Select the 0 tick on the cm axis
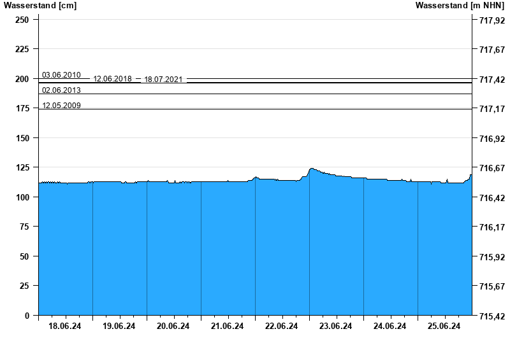The image size is (510, 350). click(x=27, y=316)
